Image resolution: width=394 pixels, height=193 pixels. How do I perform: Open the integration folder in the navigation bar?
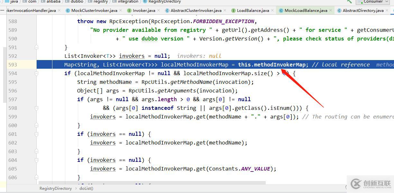128,2
